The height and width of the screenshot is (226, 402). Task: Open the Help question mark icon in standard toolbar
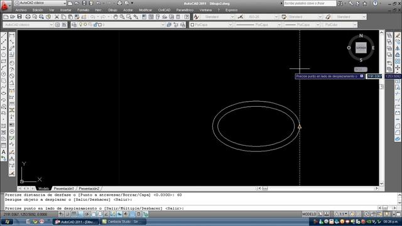[x=187, y=17]
